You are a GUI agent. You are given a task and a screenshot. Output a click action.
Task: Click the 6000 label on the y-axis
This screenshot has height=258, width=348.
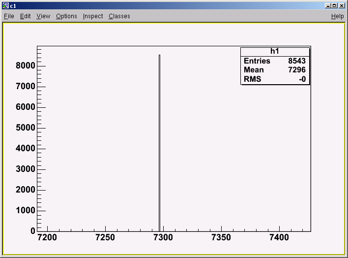(25, 107)
